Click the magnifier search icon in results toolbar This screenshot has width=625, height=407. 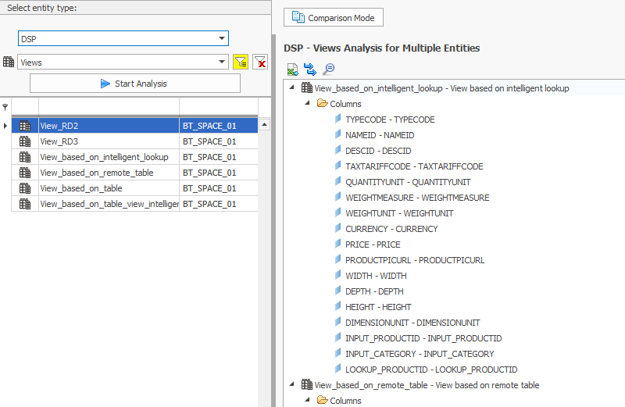329,69
